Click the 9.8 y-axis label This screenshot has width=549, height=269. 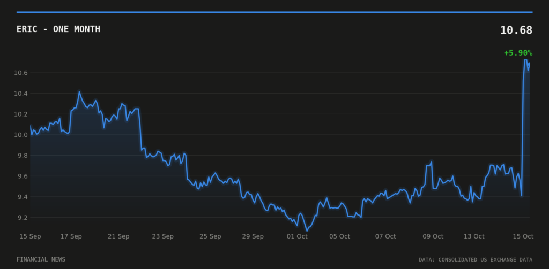(22, 156)
